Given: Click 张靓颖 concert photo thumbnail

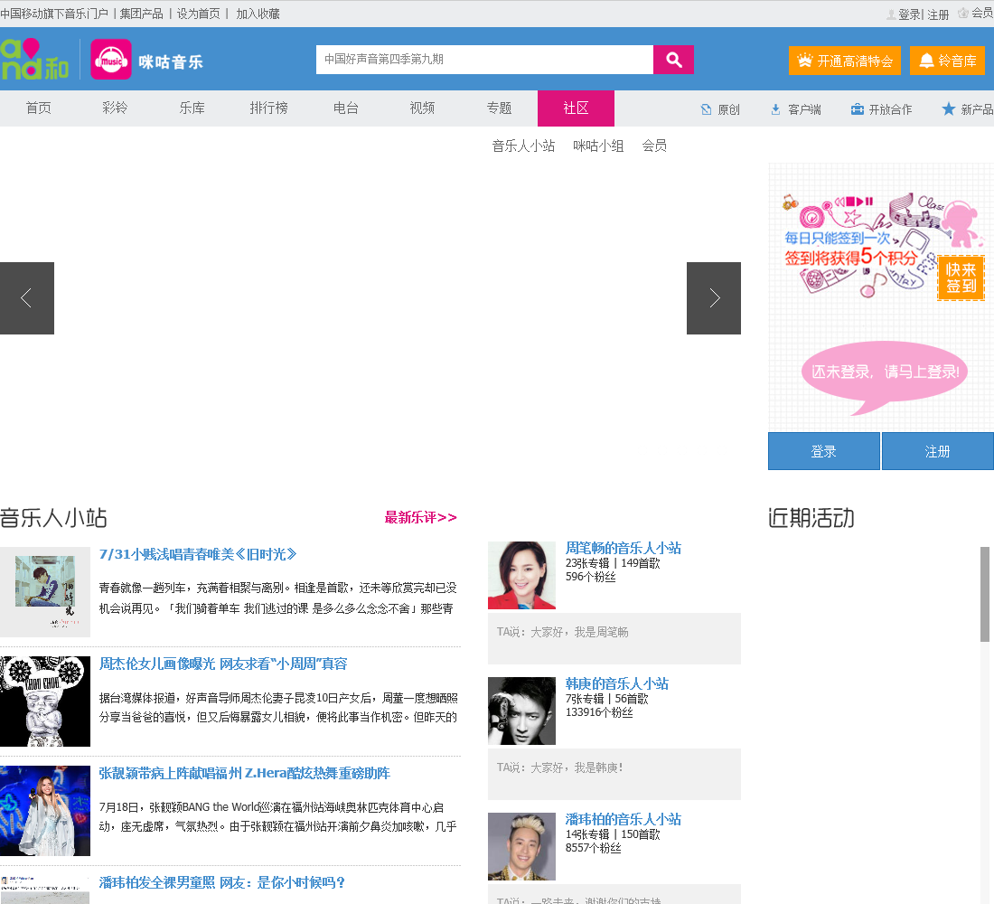Looking at the screenshot, I should tap(45, 811).
